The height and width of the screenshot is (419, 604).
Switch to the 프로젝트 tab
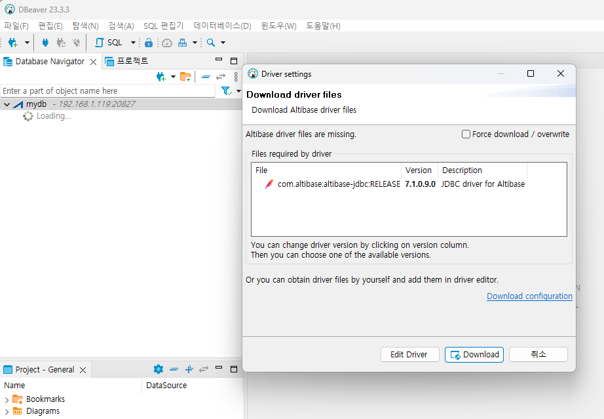[x=132, y=61]
